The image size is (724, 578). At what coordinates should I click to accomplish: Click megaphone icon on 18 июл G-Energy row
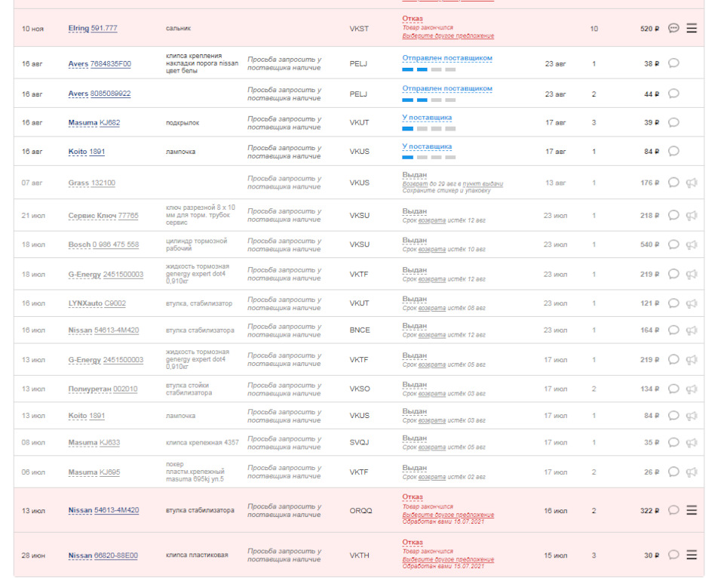[692, 275]
